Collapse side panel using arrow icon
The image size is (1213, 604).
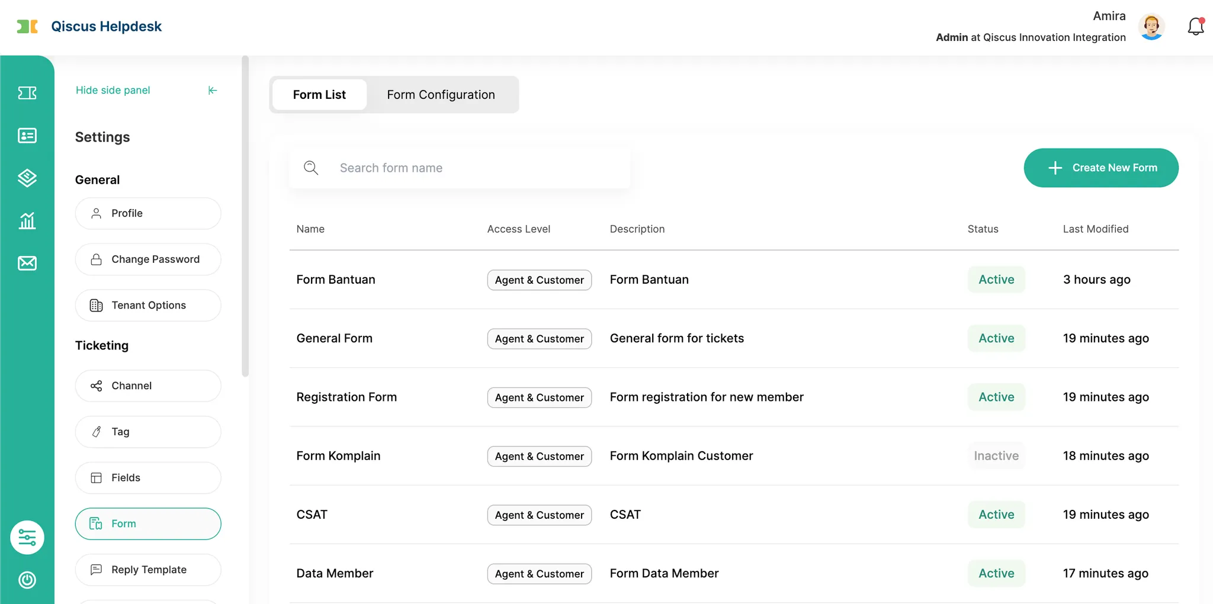(213, 90)
